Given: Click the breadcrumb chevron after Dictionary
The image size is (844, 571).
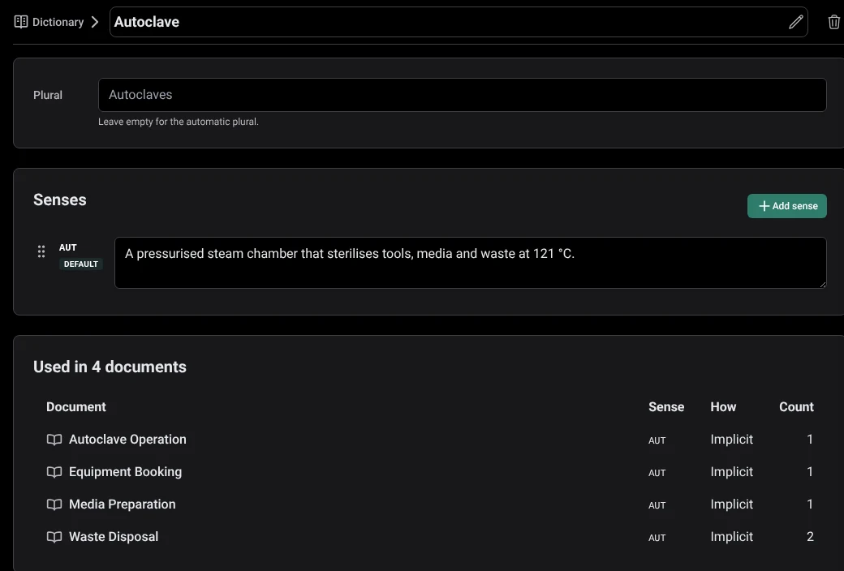Looking at the screenshot, I should click(95, 22).
